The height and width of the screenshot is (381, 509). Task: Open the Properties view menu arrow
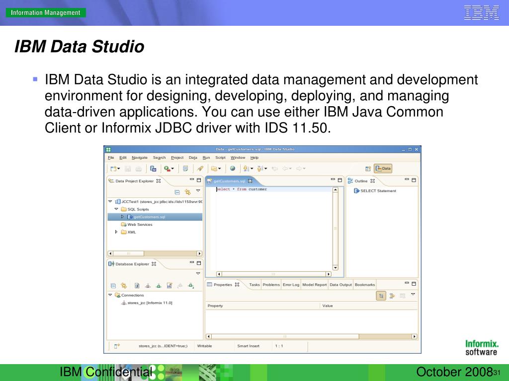413,294
